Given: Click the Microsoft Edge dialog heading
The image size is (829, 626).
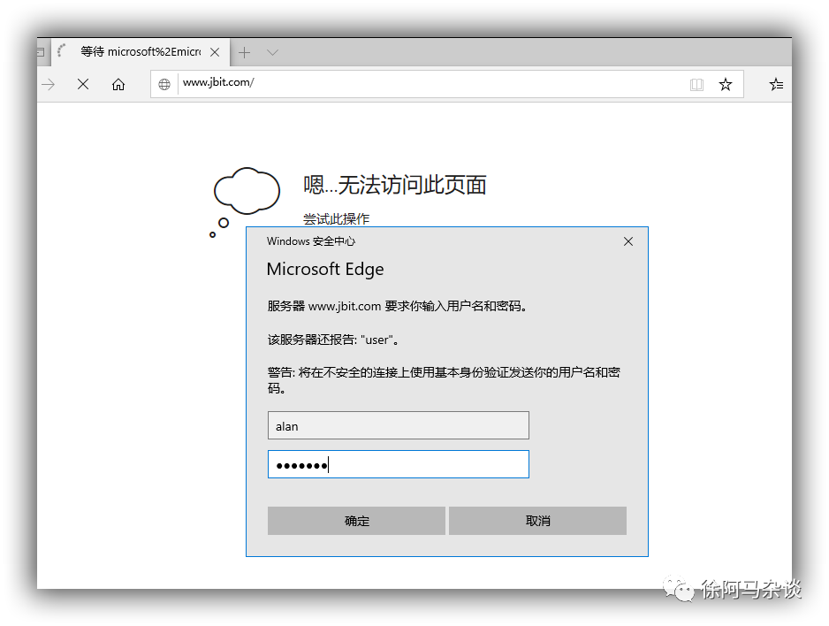Looking at the screenshot, I should point(325,269).
